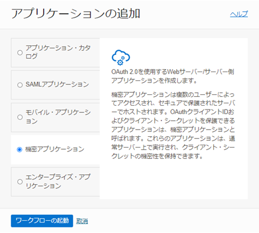Viewport: 259px width, 233px height.
Task: Click the モバイル・アプリケーション label text
Action: (58, 117)
